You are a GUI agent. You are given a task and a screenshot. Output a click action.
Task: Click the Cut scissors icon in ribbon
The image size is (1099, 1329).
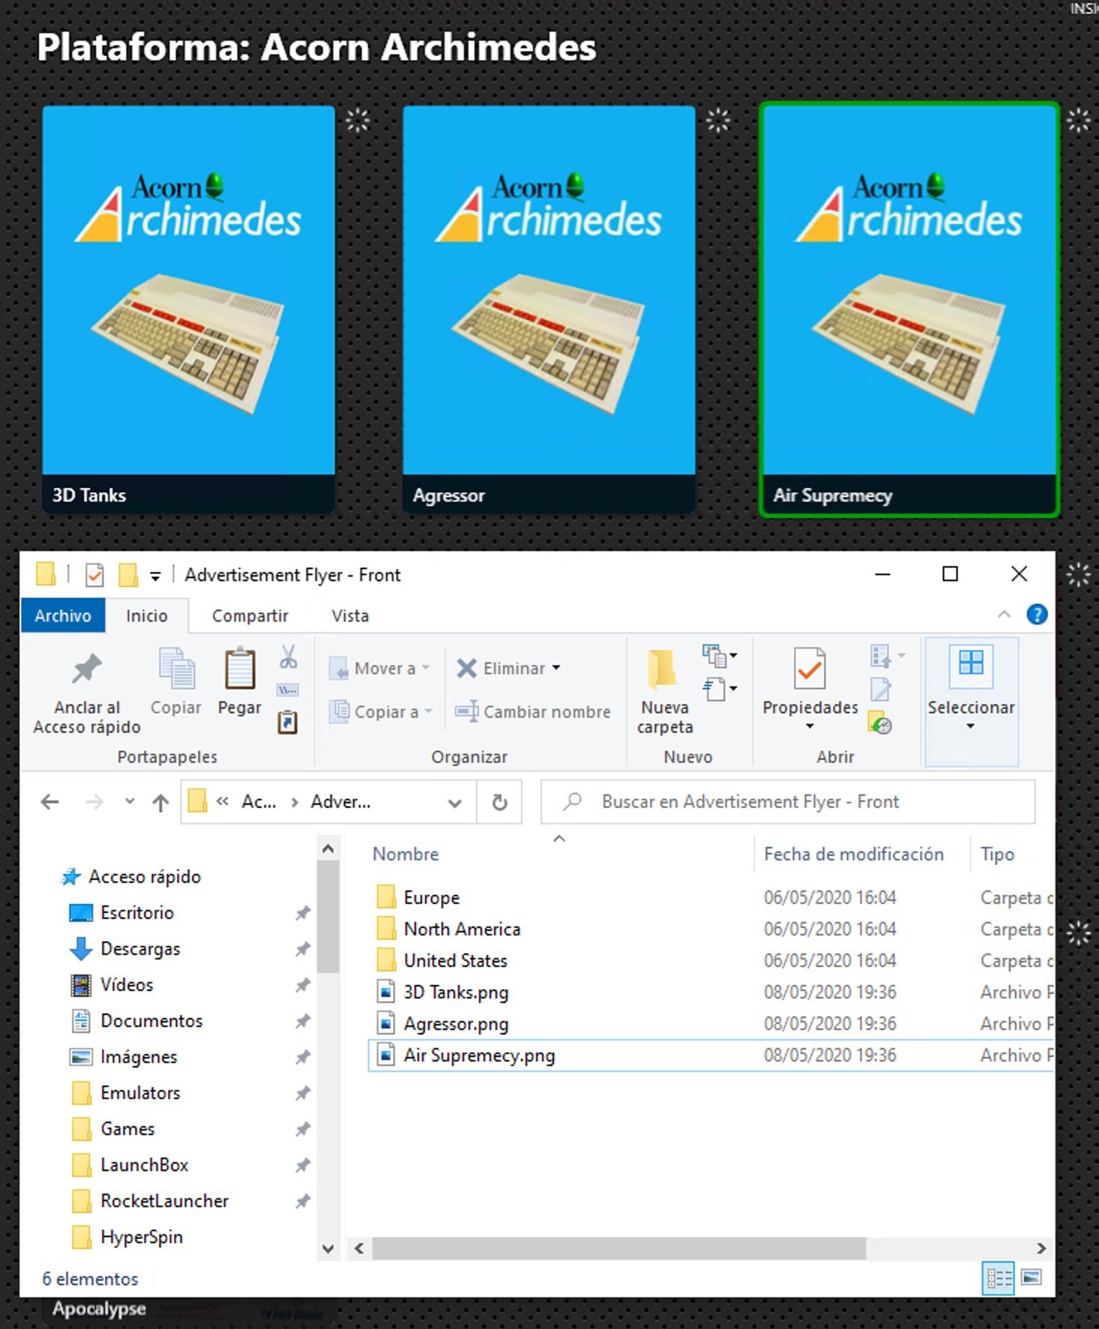coord(288,657)
